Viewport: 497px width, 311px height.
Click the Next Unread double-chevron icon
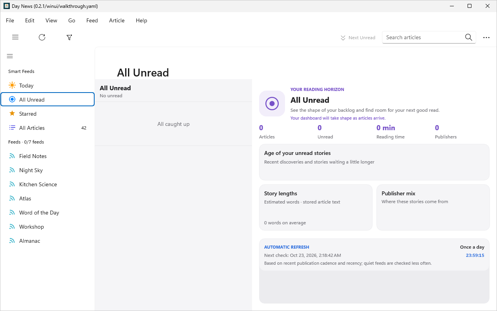[x=343, y=38]
